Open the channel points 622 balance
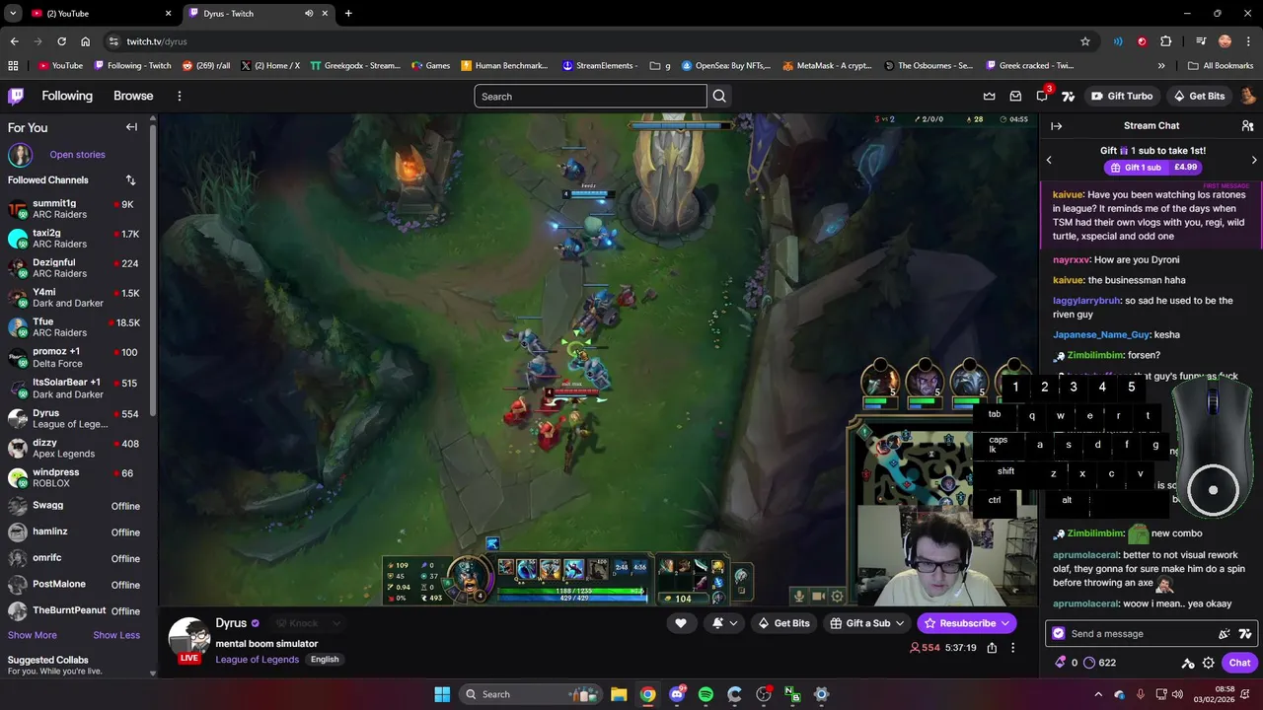1263x710 pixels. tap(1099, 663)
